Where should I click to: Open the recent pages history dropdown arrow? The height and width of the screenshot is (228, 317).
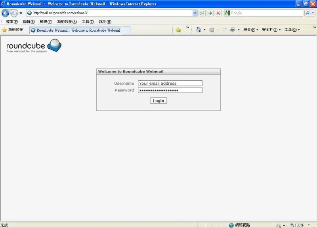(21, 13)
